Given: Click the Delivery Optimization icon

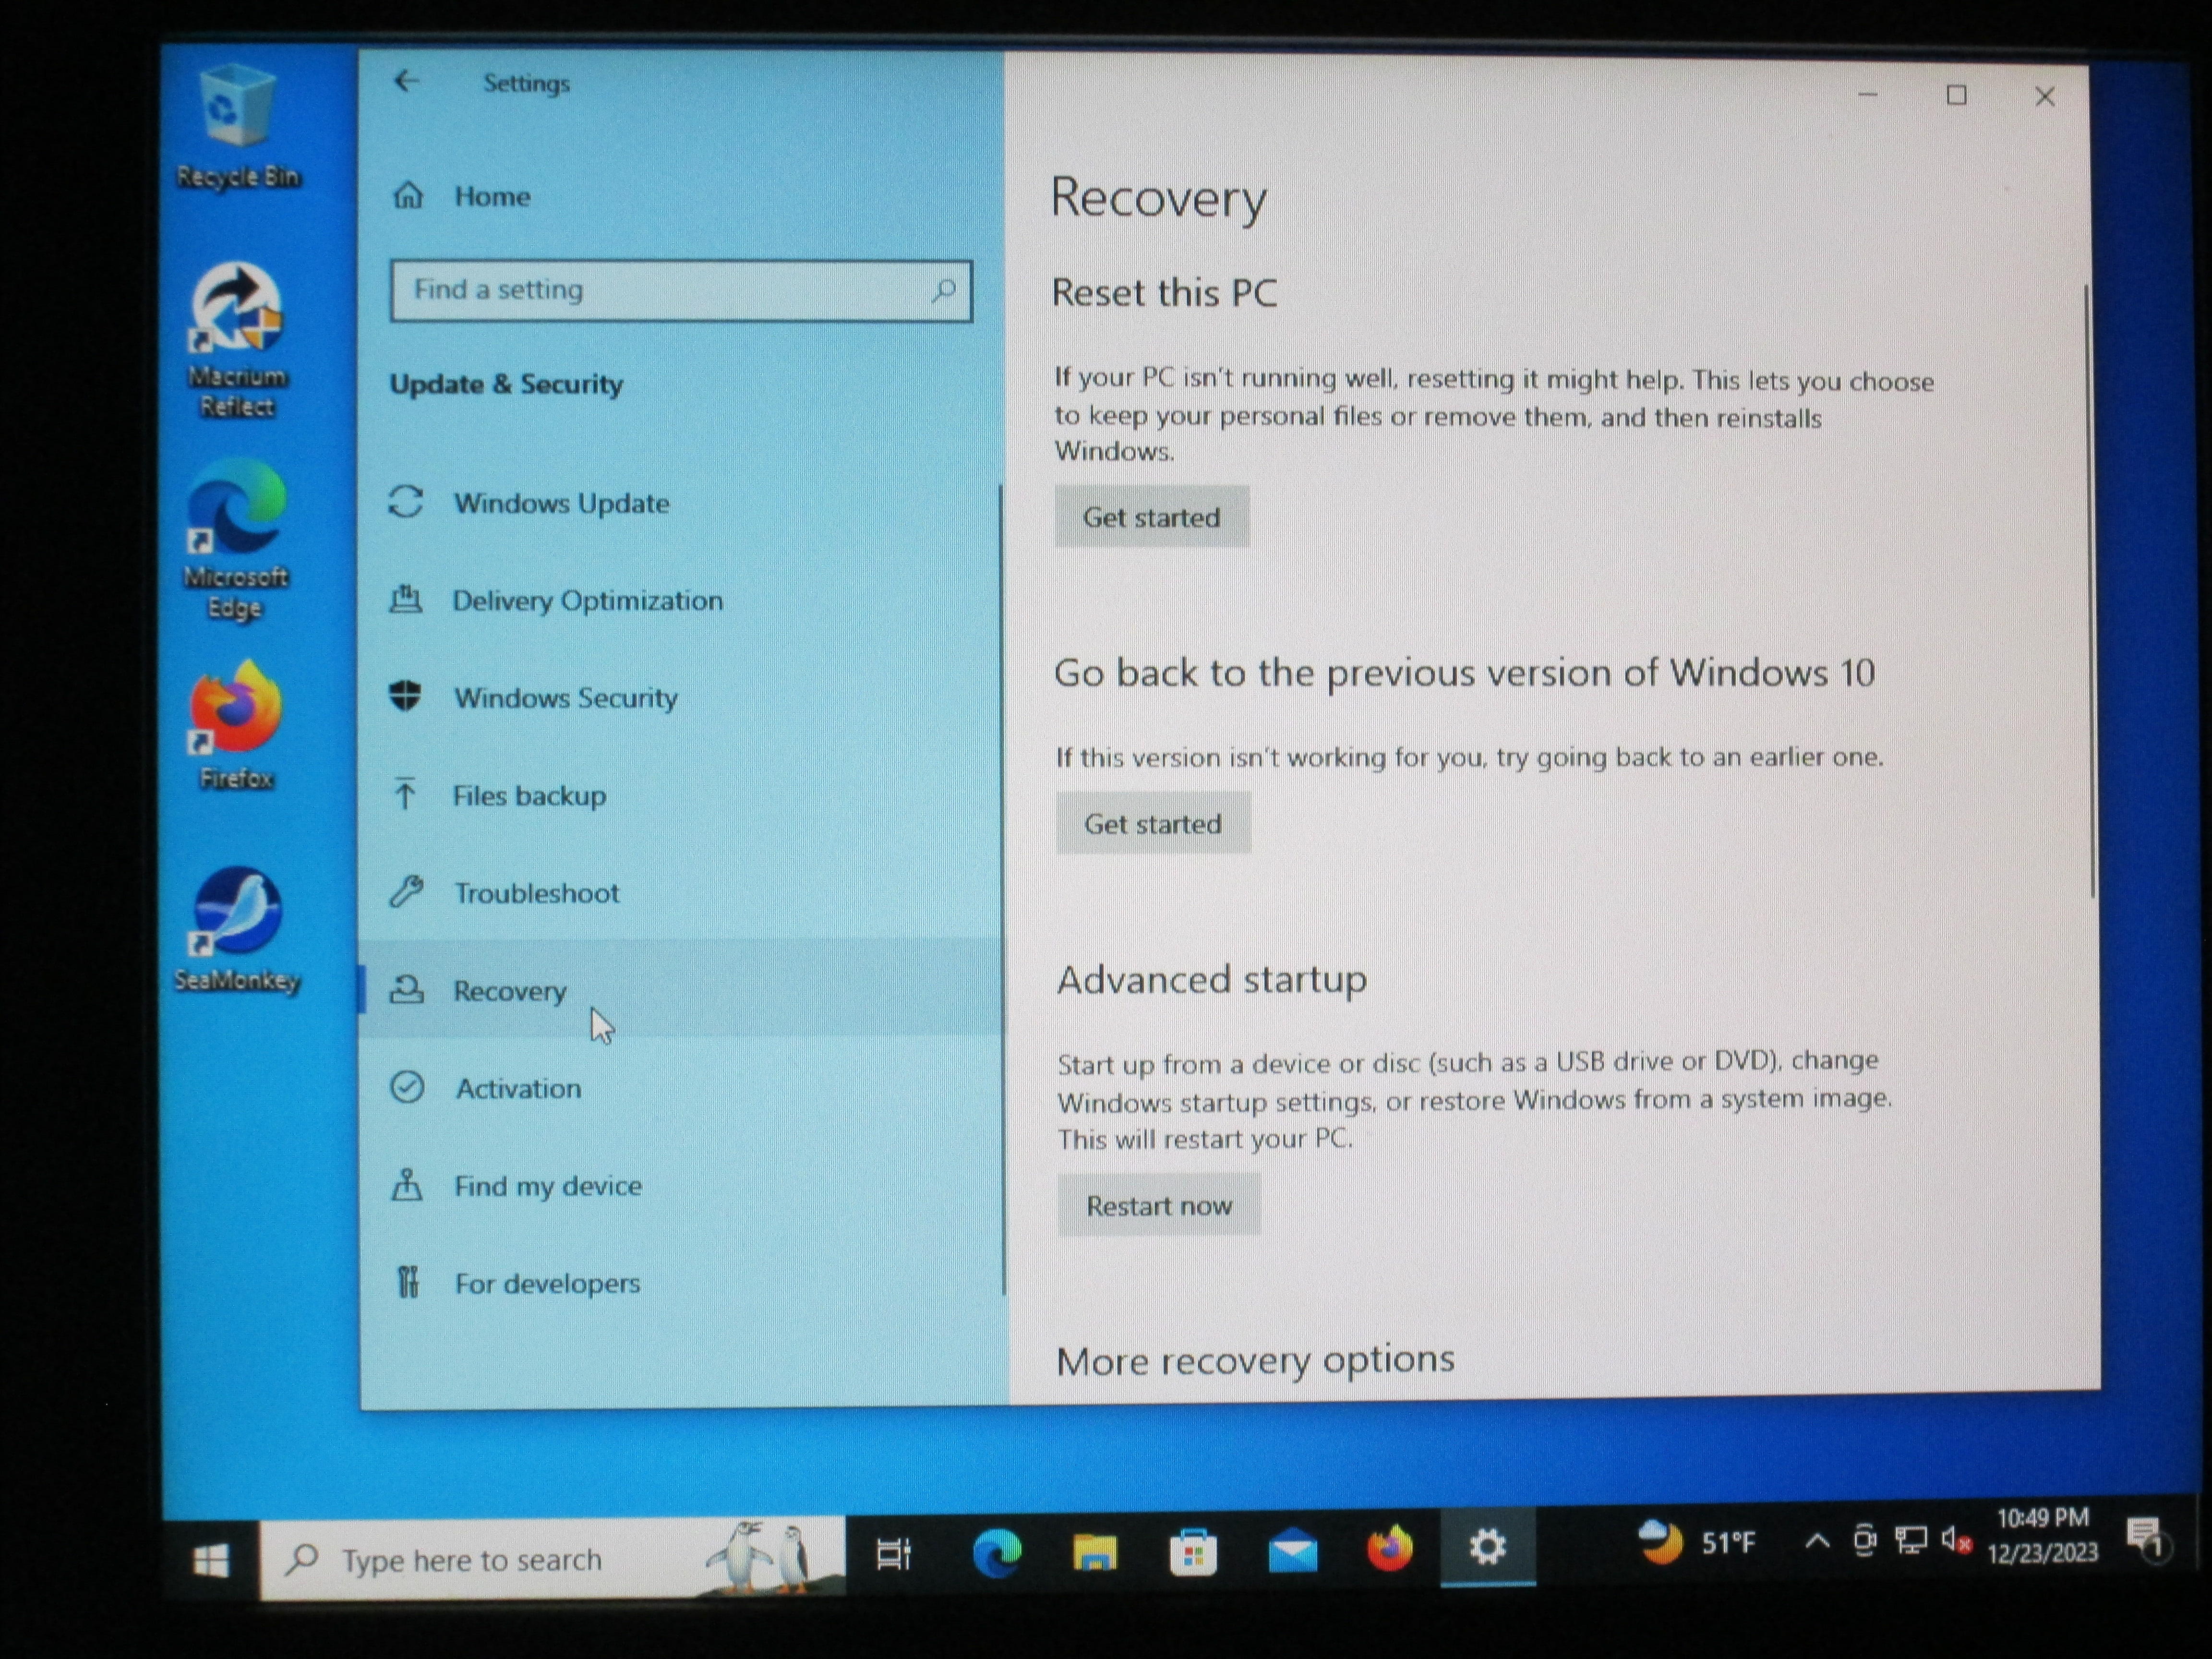Looking at the screenshot, I should pos(406,599).
